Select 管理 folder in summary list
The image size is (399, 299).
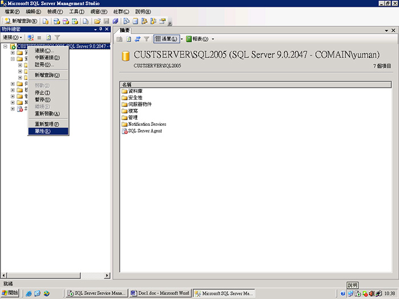click(130, 117)
